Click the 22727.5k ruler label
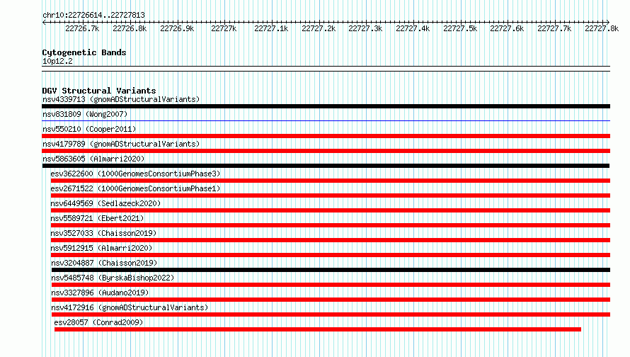The height and width of the screenshot is (357, 630). click(460, 28)
